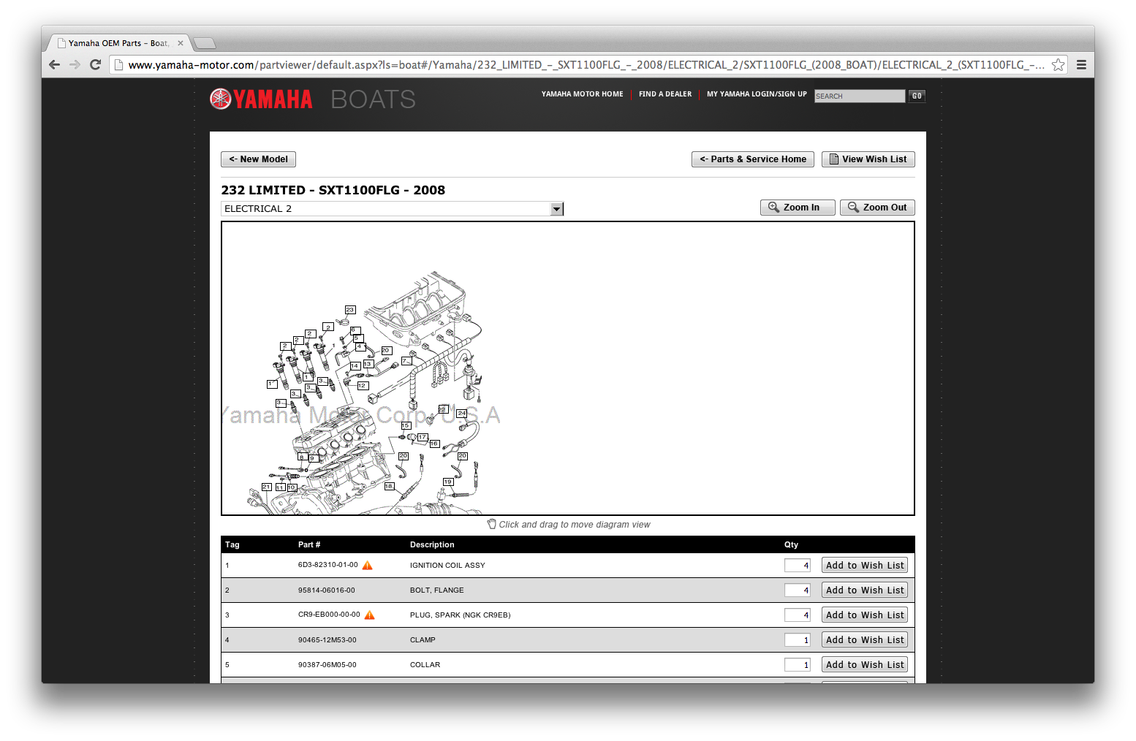Close the Yamaha OEM Parts tab
The width and height of the screenshot is (1136, 741).
click(181, 43)
